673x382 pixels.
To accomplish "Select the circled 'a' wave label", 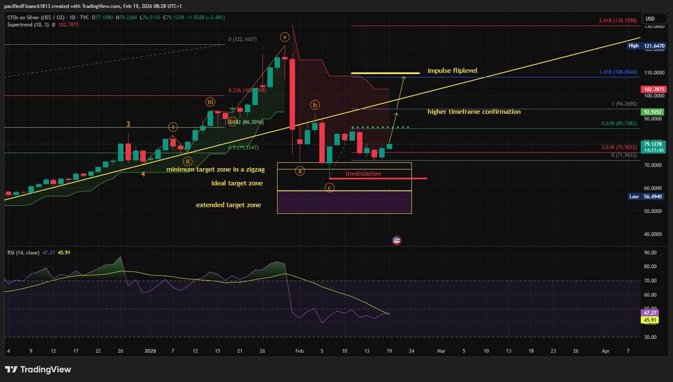I will [x=300, y=170].
